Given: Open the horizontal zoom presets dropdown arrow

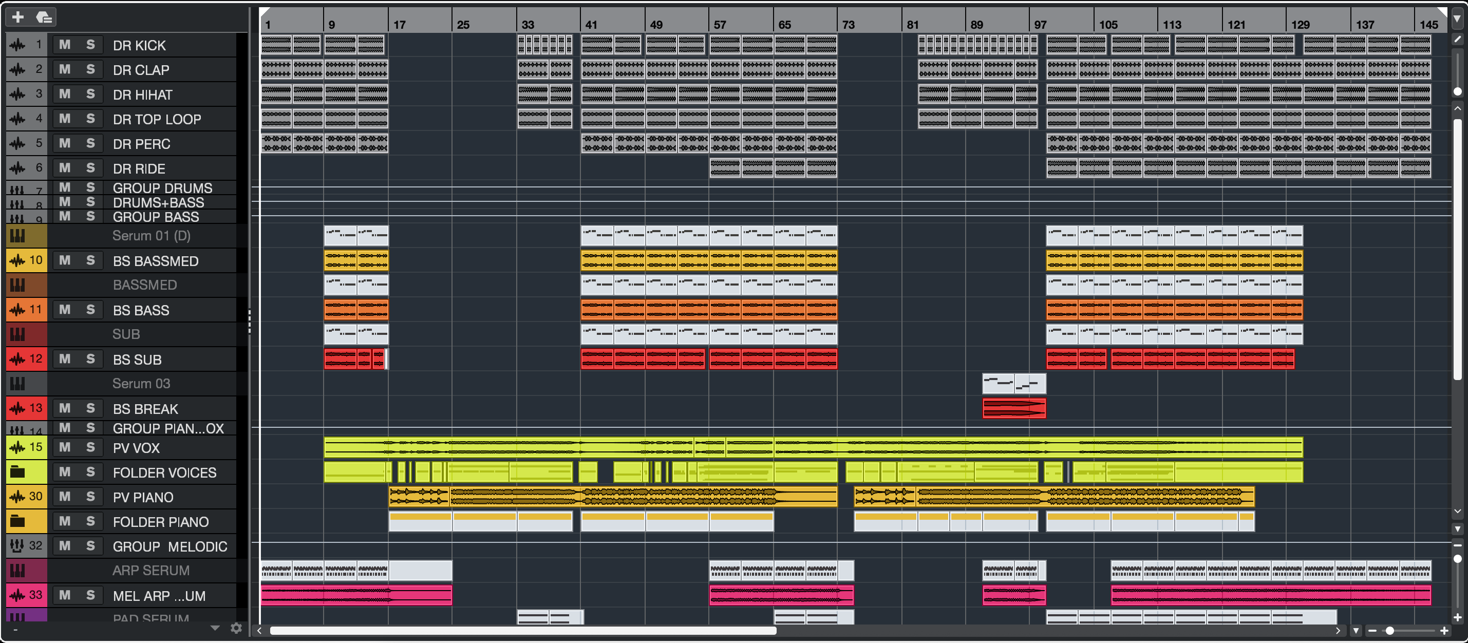Looking at the screenshot, I should coord(1357,631).
